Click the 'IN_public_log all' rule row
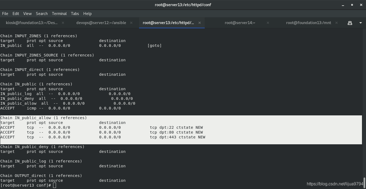 (65, 94)
